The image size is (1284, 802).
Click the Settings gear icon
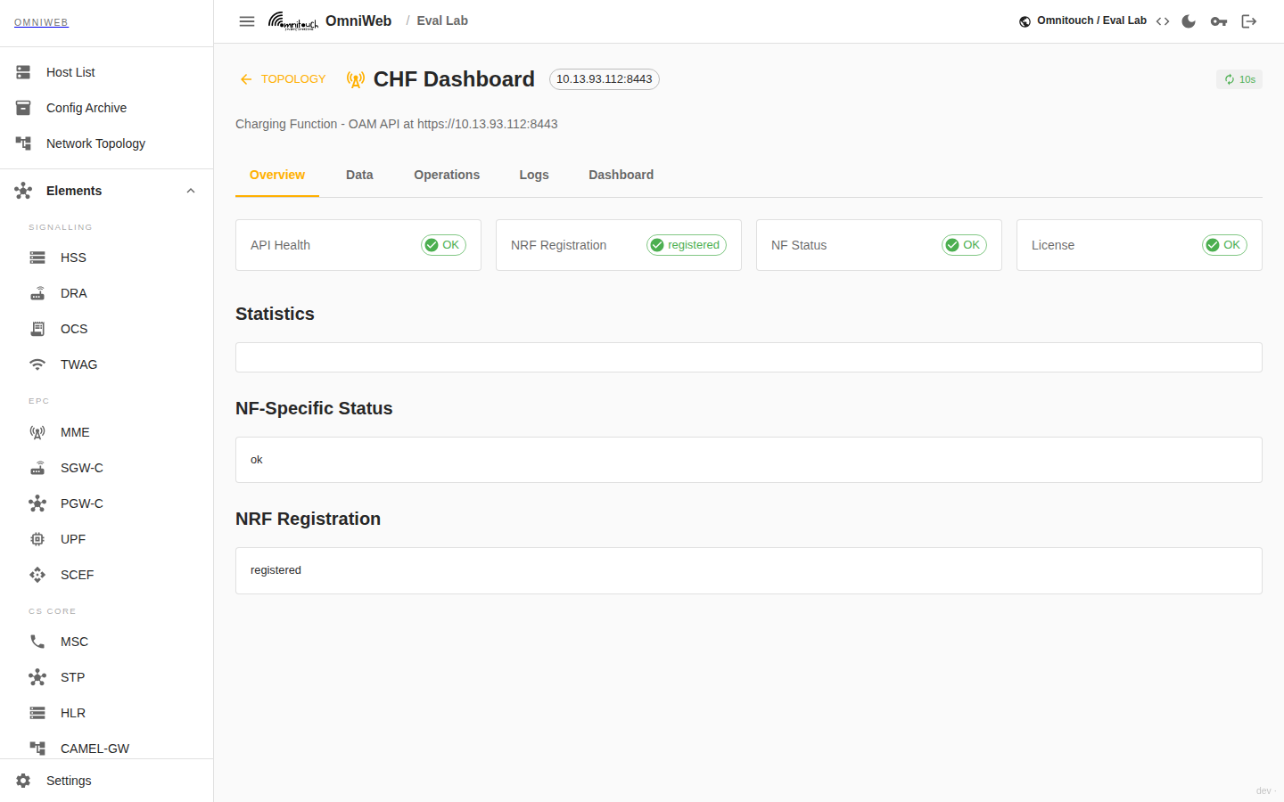pos(23,781)
